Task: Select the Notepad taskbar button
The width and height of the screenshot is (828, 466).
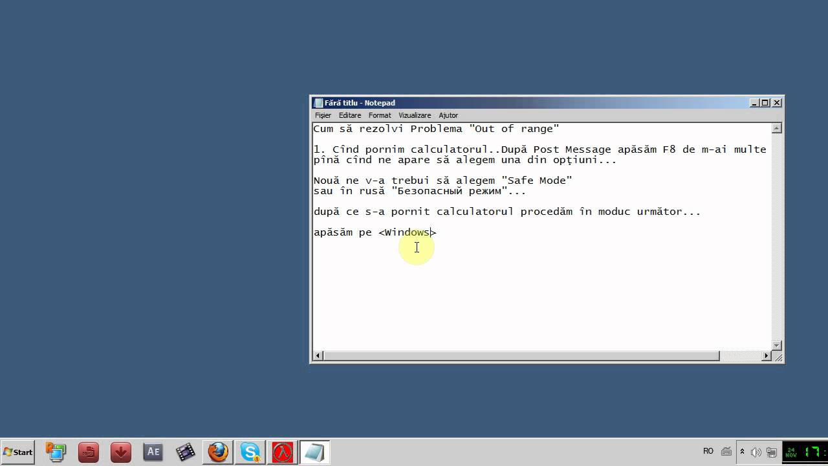Action: pyautogui.click(x=315, y=452)
